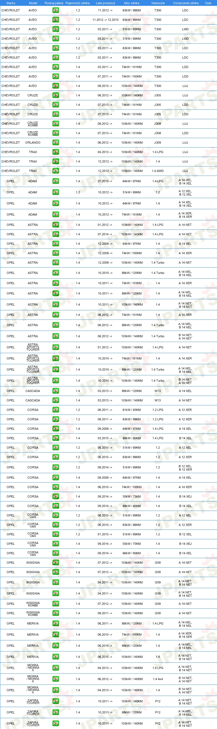Click fuel icon in Zafira Tourer 88kW / 120KM row
Screen dimensions: 217x729
[x=56, y=712]
